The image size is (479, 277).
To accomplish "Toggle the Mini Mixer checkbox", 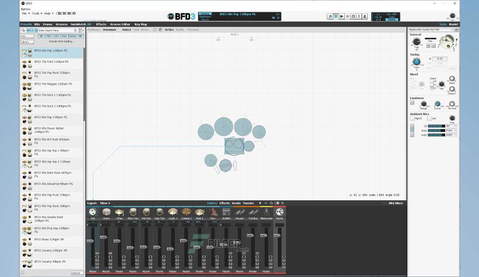I will pos(384,203).
